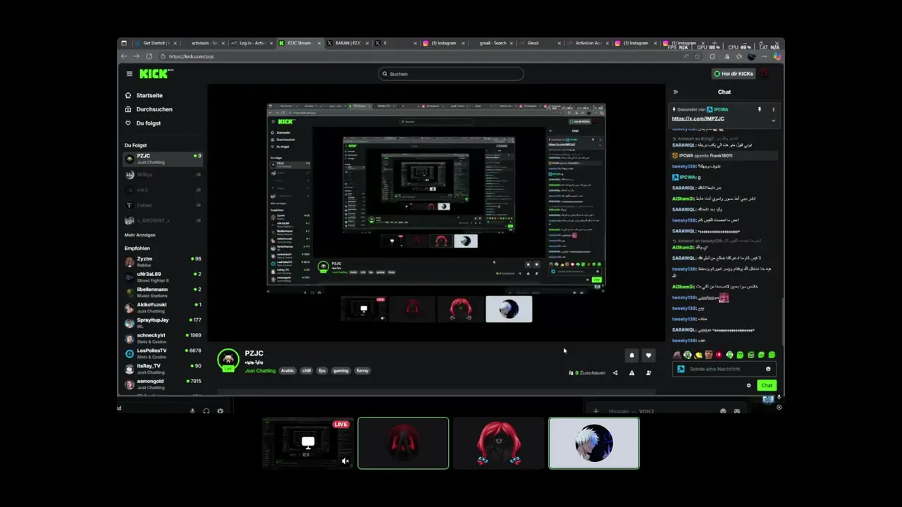Toggle the heart follow button
The image size is (902, 507).
coord(648,356)
